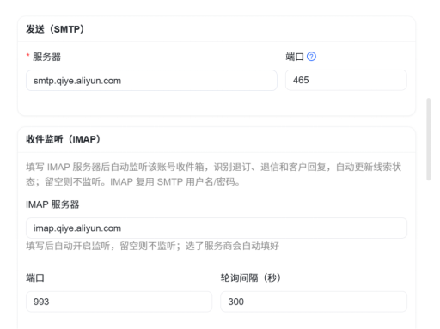Select the 收件监听（IMAP）section heading
Screen dimensions: 440x329
(x=64, y=139)
